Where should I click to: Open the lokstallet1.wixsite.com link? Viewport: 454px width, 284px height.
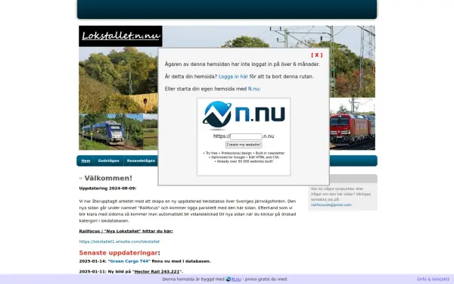[x=120, y=242]
